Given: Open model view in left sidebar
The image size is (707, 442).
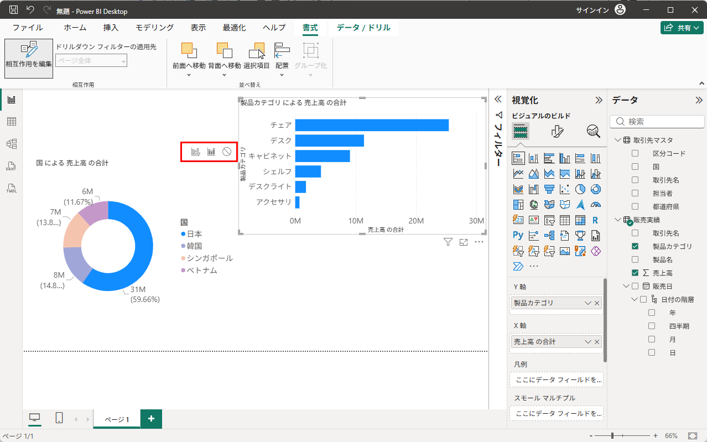Looking at the screenshot, I should [11, 144].
